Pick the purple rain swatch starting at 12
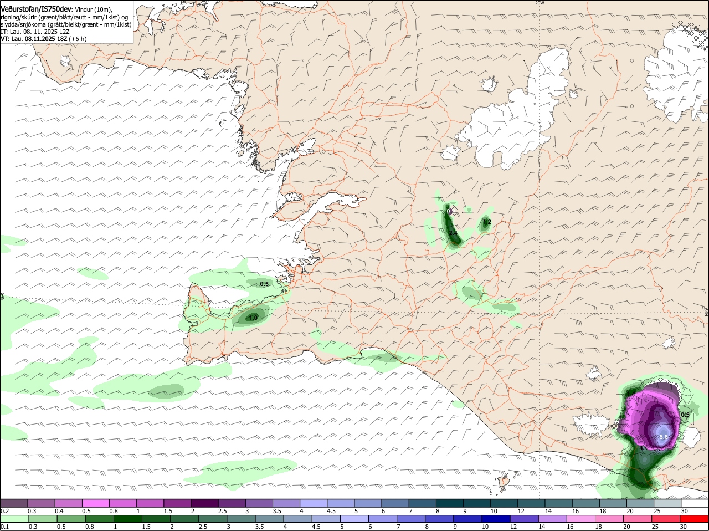709x531 pixels. point(524,519)
